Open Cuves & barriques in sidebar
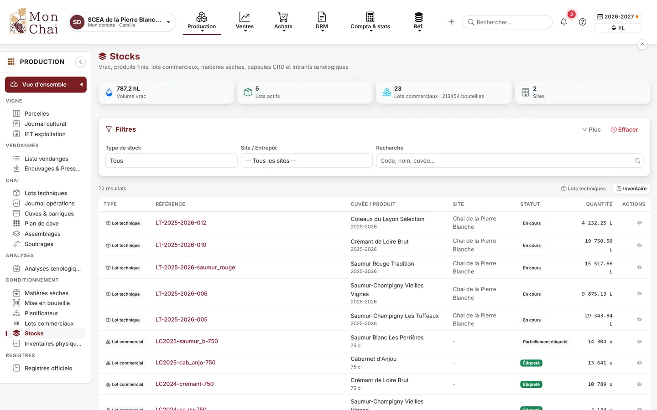Screen dimensions: 657x410 (x=49, y=214)
